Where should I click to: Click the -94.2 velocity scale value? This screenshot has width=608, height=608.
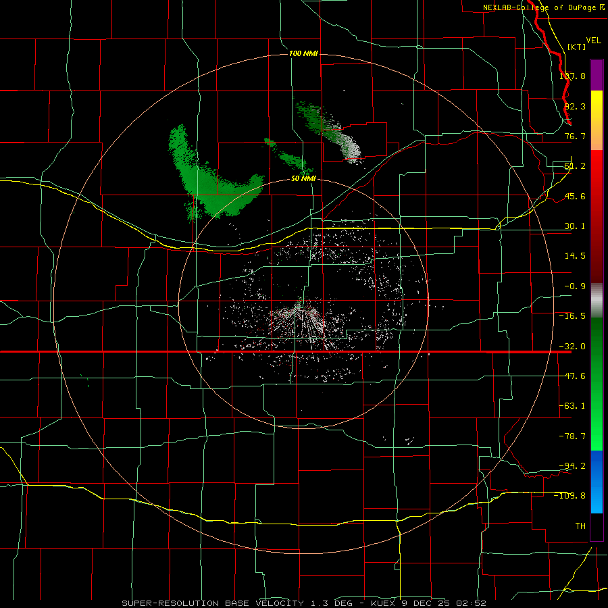pos(572,465)
